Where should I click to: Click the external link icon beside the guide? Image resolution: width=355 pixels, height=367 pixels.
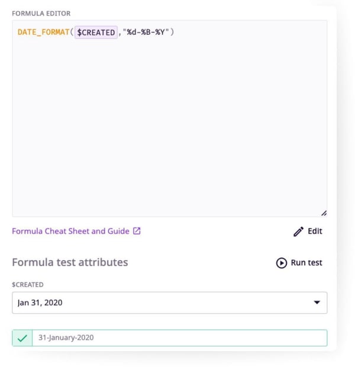137,231
